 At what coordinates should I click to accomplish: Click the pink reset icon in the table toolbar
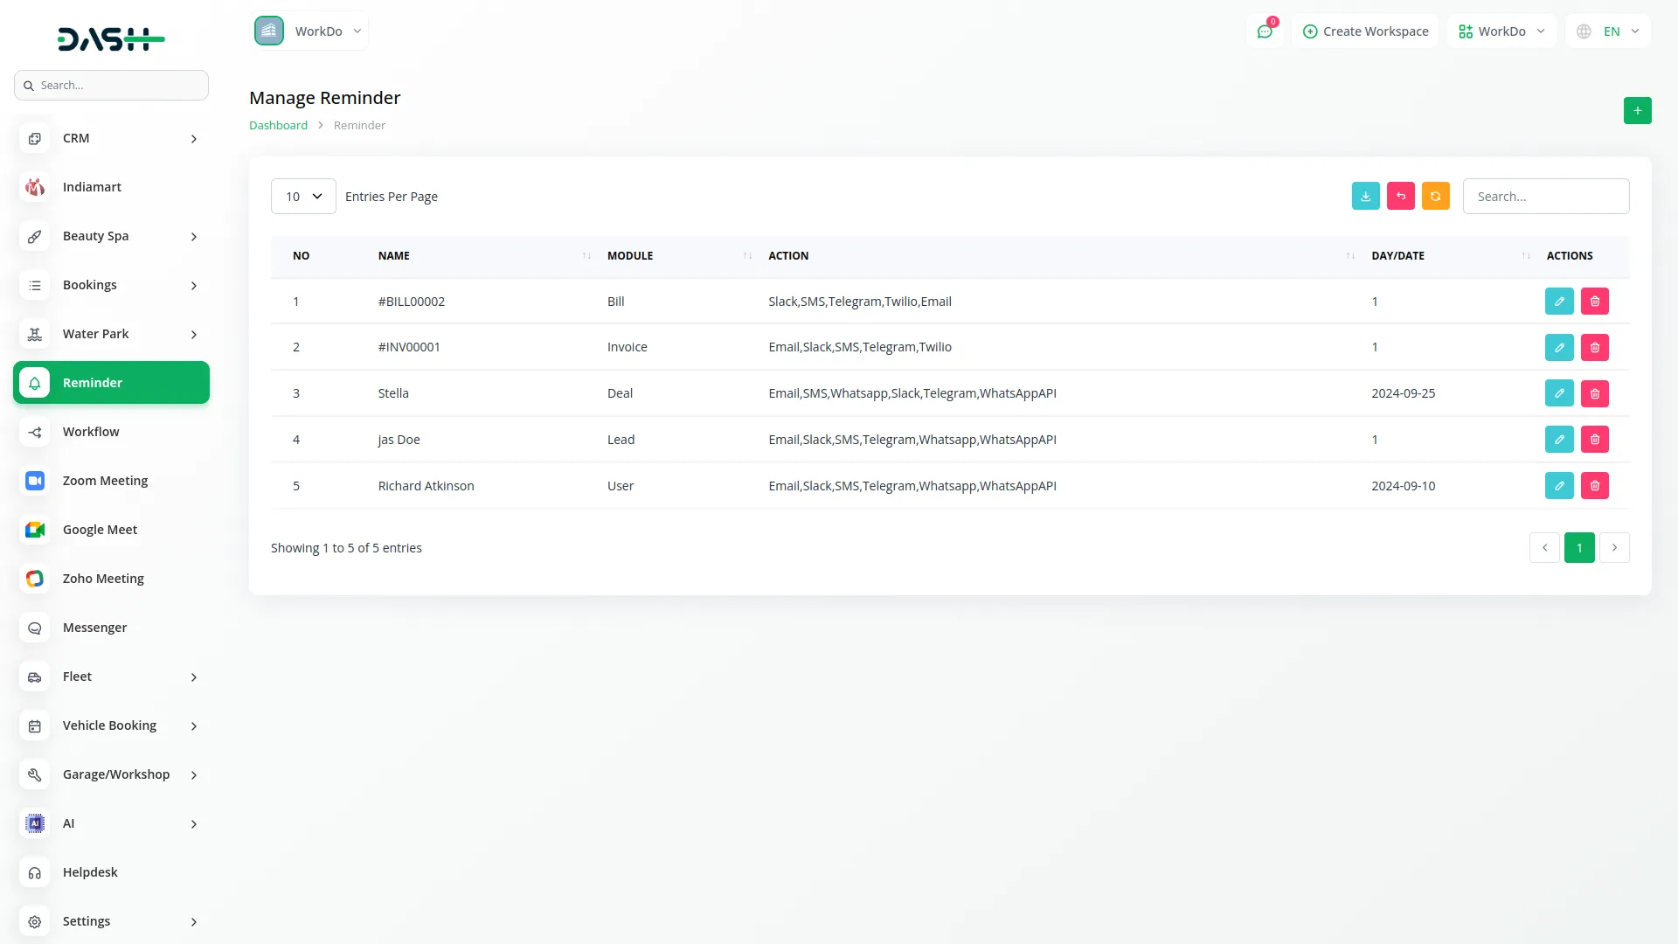1400,197
